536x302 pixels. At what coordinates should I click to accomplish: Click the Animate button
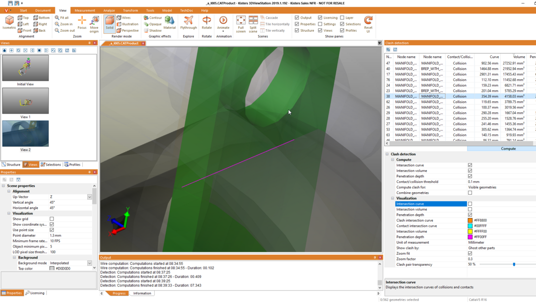click(x=223, y=23)
